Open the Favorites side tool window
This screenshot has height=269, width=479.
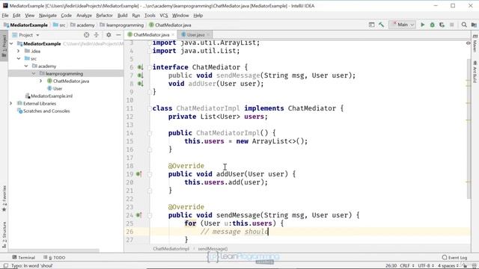[4, 198]
